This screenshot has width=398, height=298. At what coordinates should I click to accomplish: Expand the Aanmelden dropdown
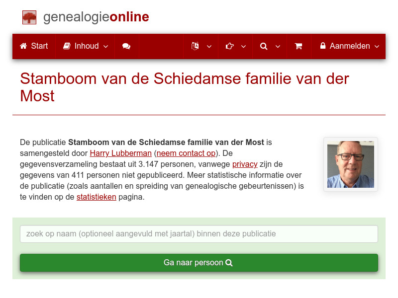[378, 46]
